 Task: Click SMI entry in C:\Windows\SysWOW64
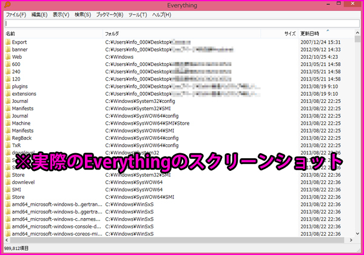point(16,190)
